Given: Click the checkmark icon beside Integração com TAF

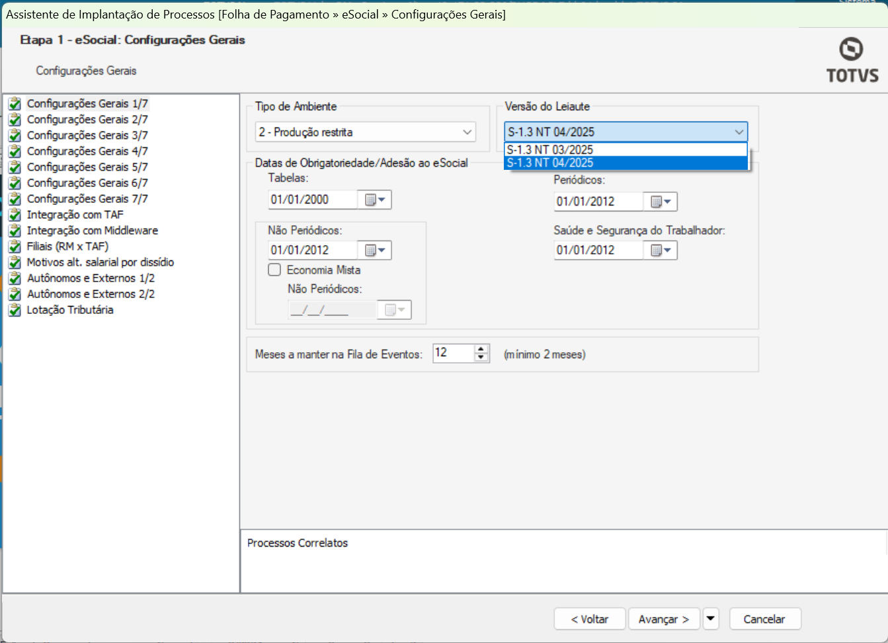Looking at the screenshot, I should (x=15, y=215).
